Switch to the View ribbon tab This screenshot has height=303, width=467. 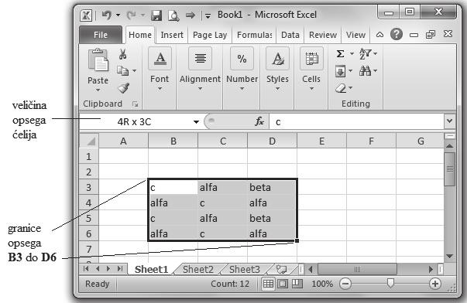point(355,35)
